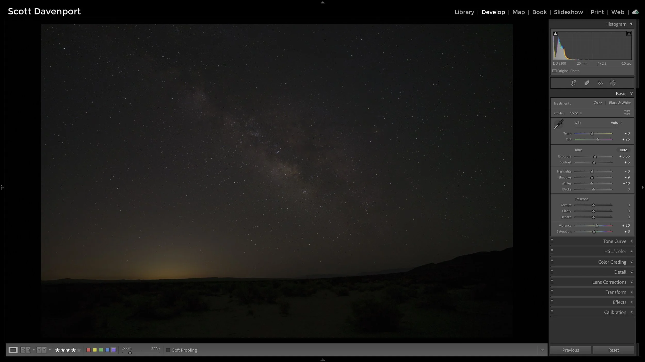Viewport: 645px width, 362px height.
Task: Pick the White Balance eyedropper
Action: coord(558,124)
